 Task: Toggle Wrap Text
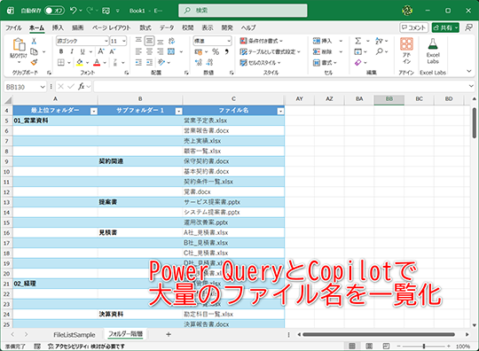[172, 41]
